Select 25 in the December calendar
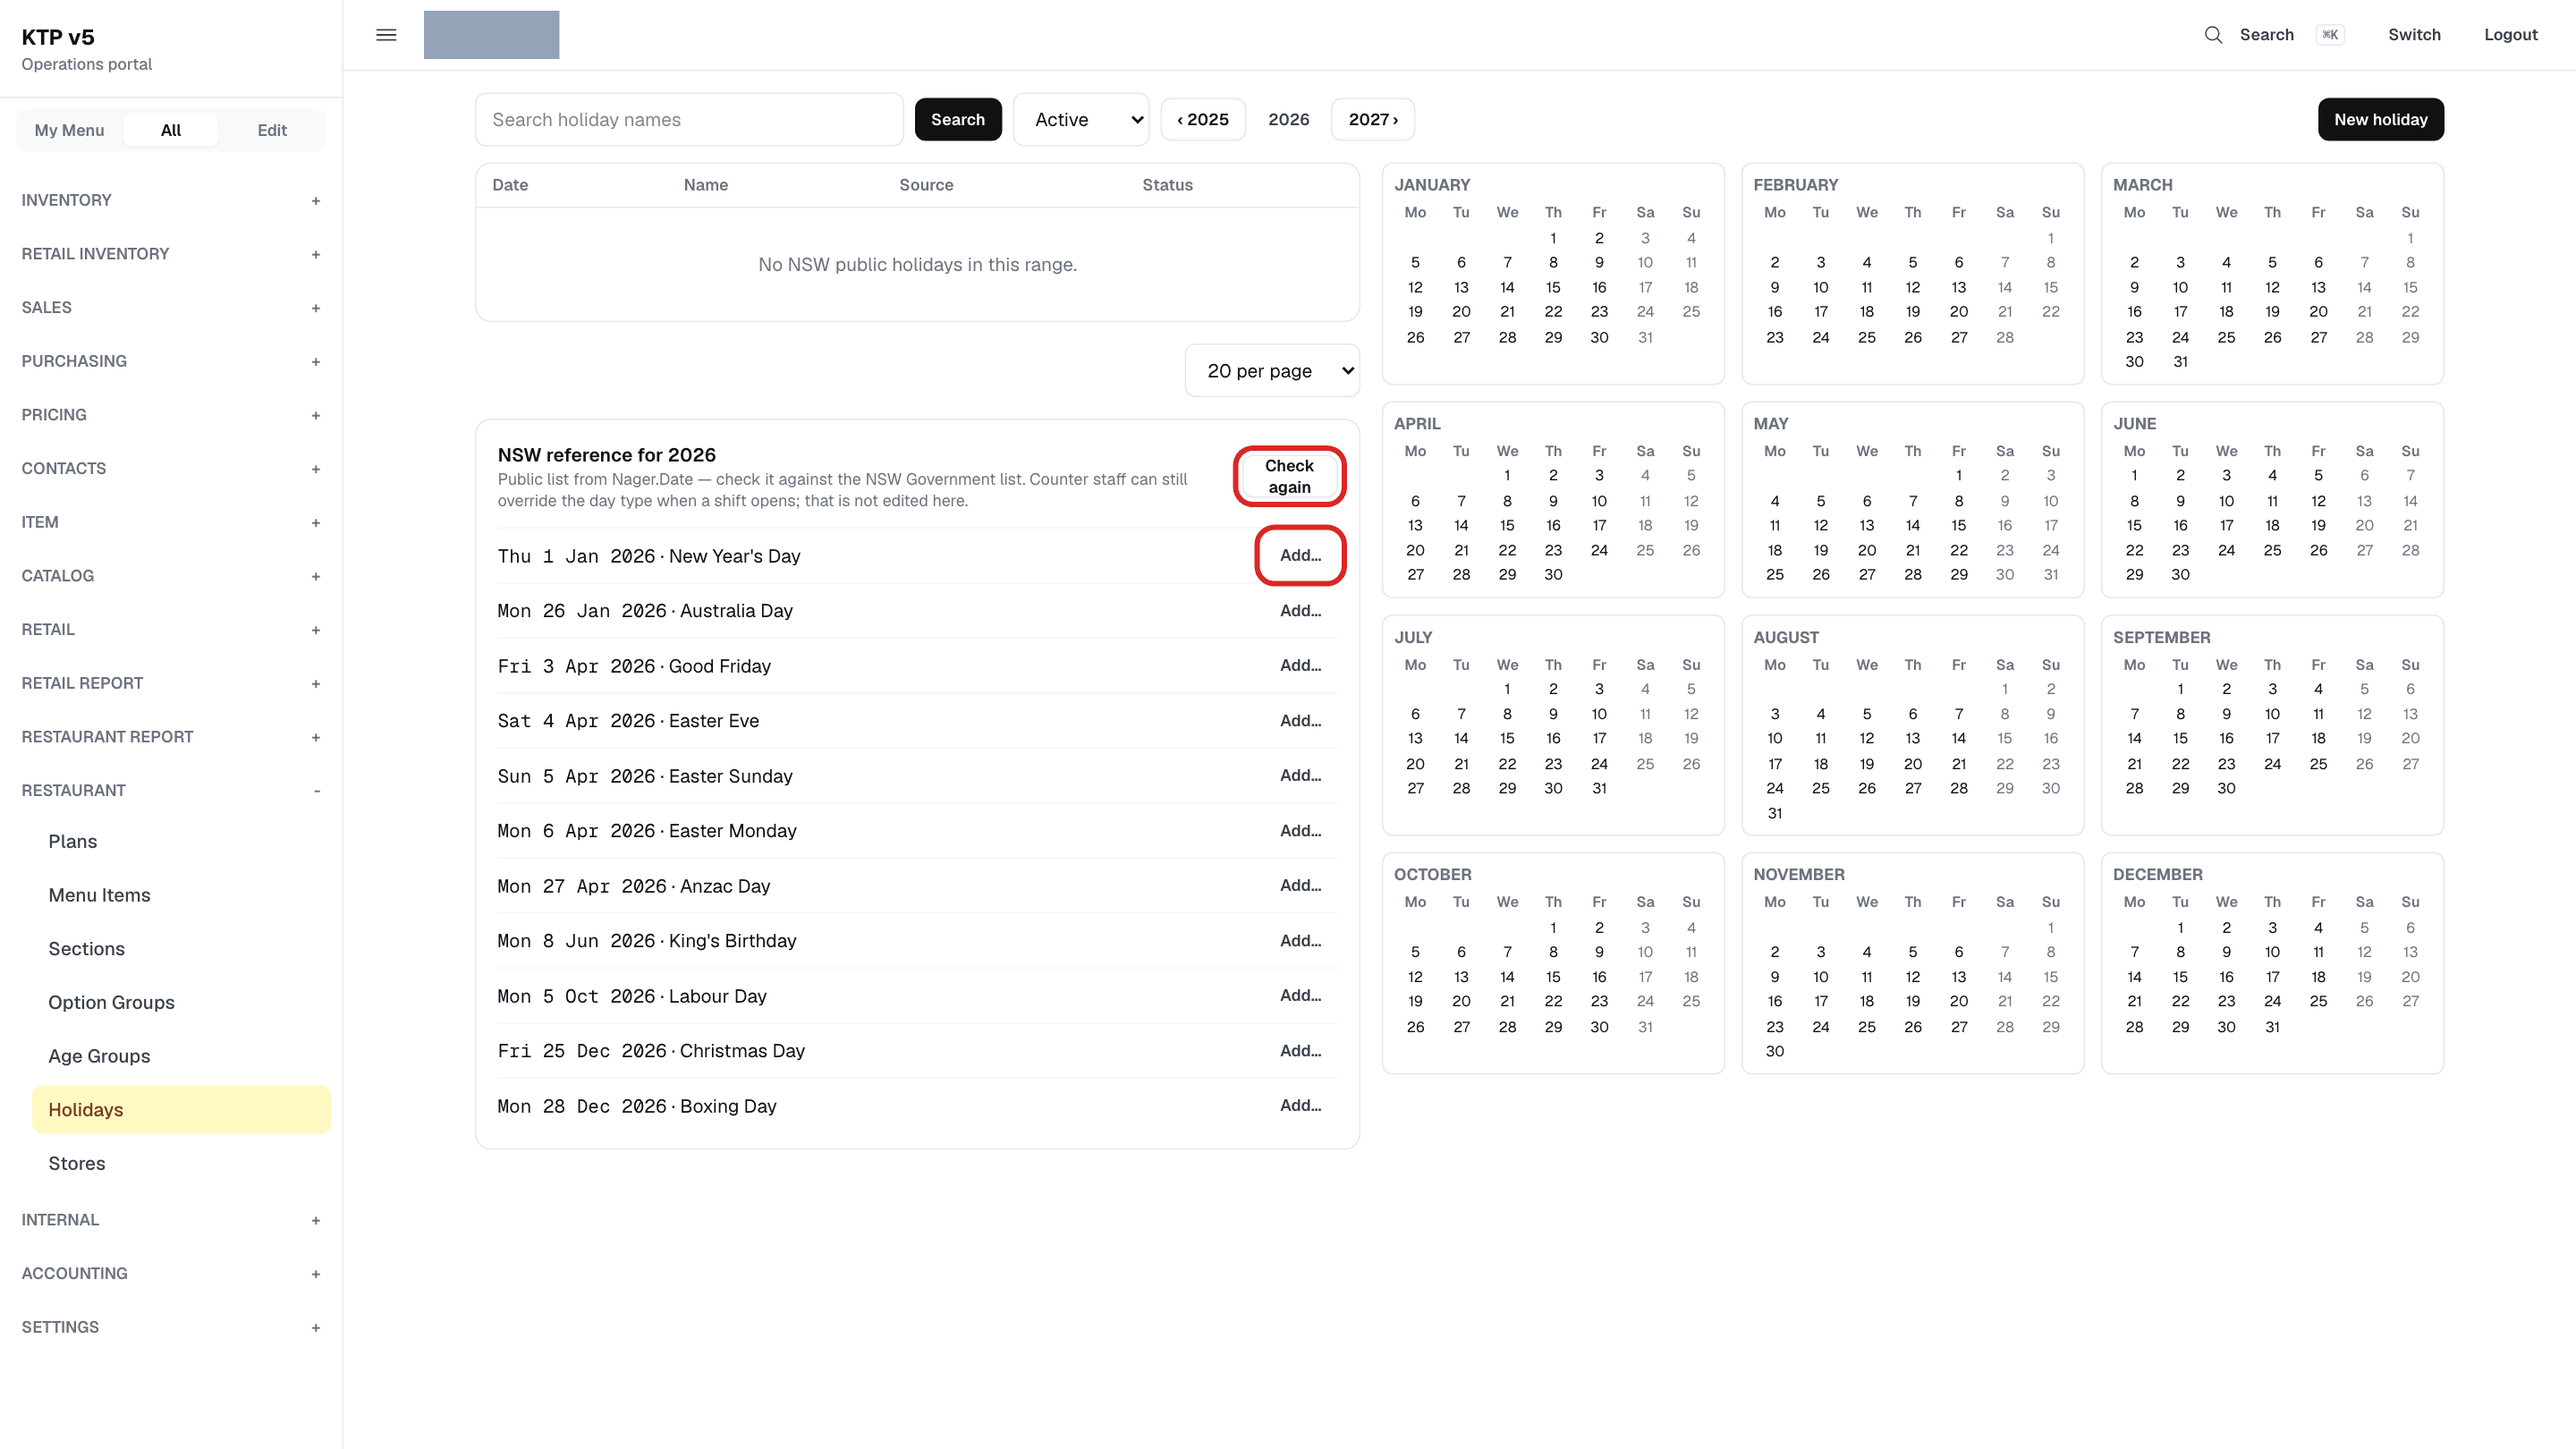The width and height of the screenshot is (2576, 1449). pyautogui.click(x=2318, y=1002)
